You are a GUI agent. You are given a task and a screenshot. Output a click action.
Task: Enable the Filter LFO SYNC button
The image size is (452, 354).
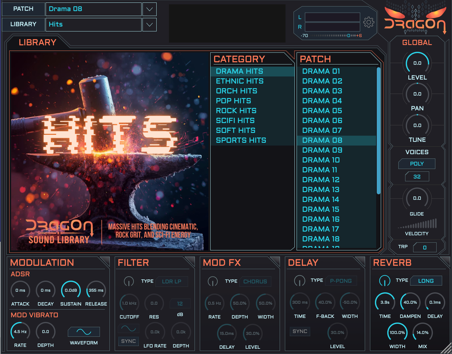[x=129, y=341]
